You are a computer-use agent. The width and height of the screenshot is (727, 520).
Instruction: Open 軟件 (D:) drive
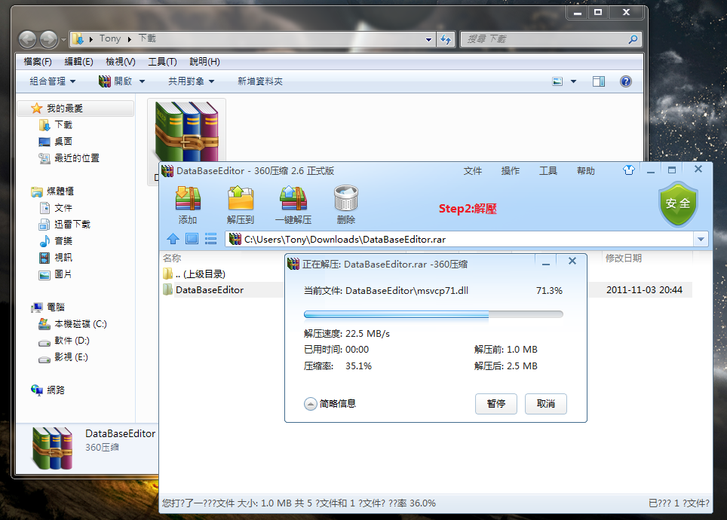coord(72,341)
